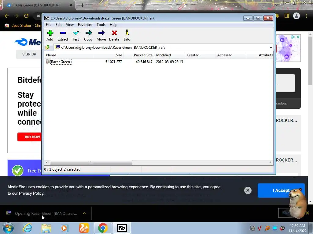
Task: Click the Chrome side panel icon
Action: 287,16
